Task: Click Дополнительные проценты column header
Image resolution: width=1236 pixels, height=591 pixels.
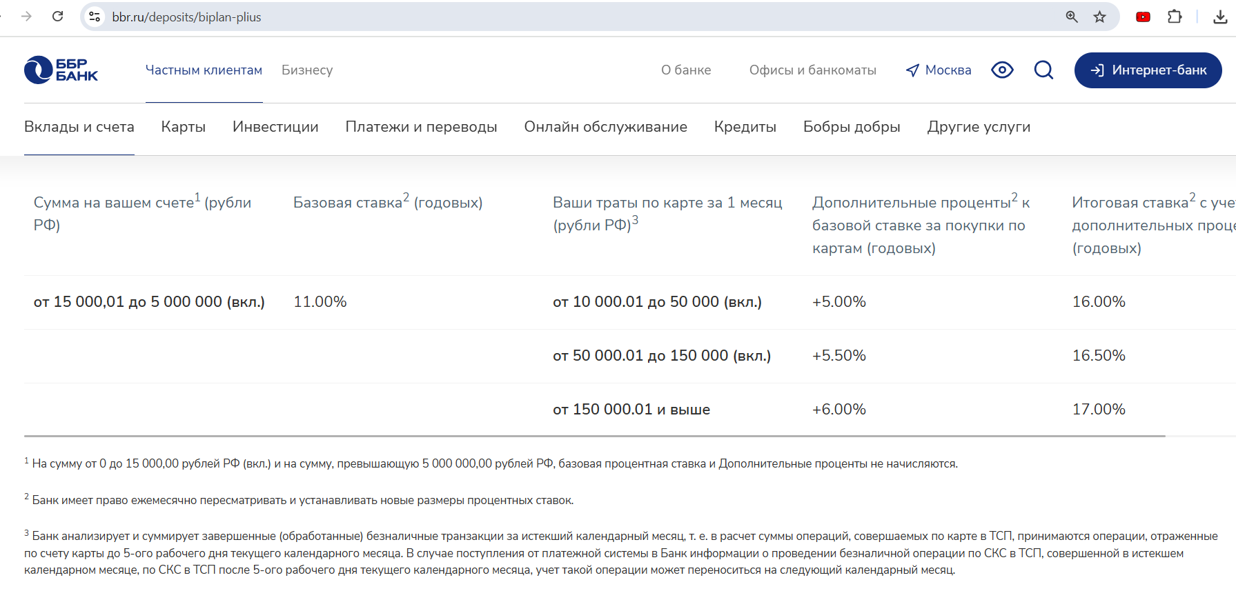Action: coord(921,225)
